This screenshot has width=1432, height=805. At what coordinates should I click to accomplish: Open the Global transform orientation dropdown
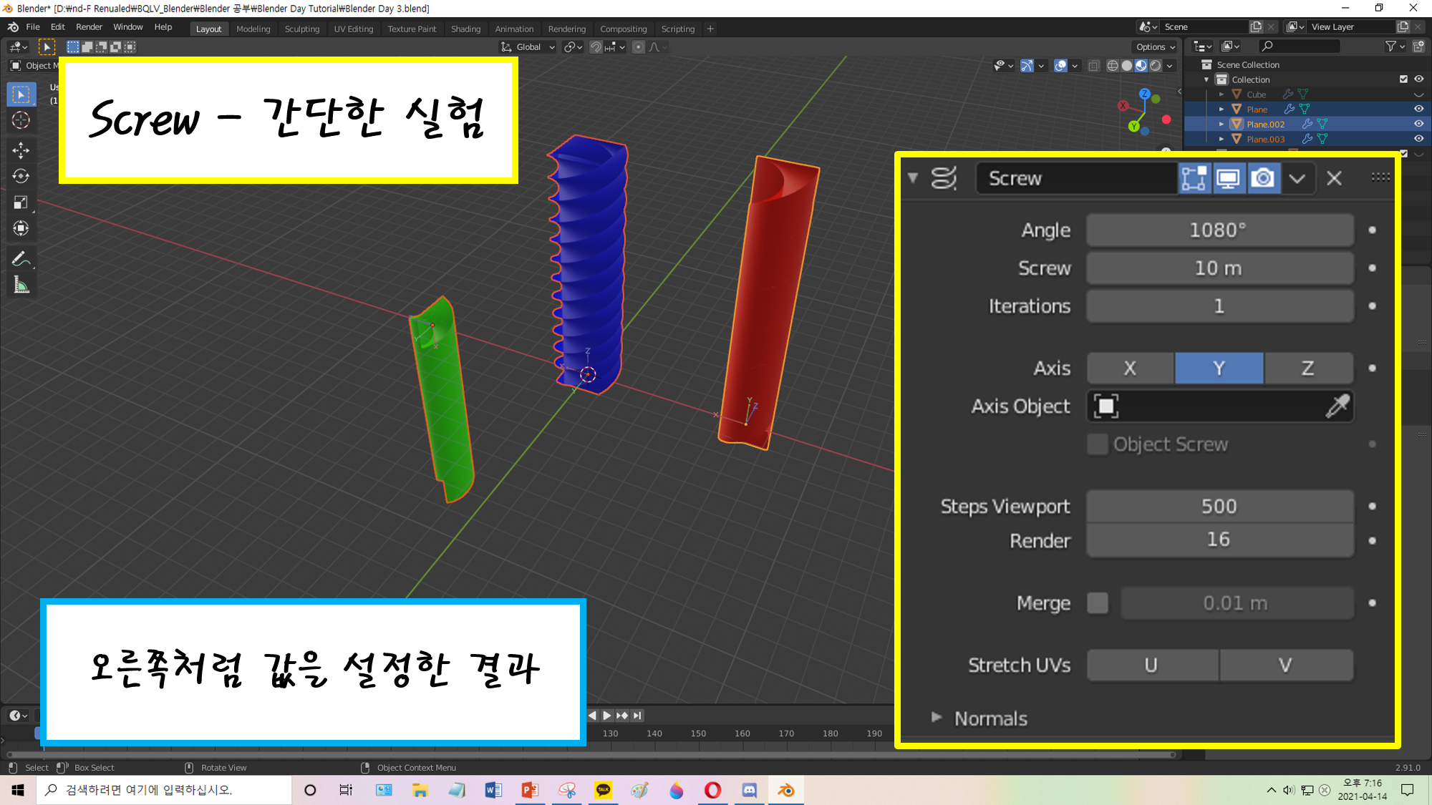[x=528, y=47]
